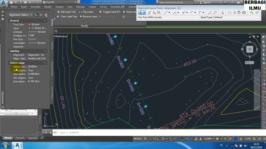Image resolution: width=266 pixels, height=149 pixels.
Task: Click the Alignment Grid View icon
Action: (244, 12)
